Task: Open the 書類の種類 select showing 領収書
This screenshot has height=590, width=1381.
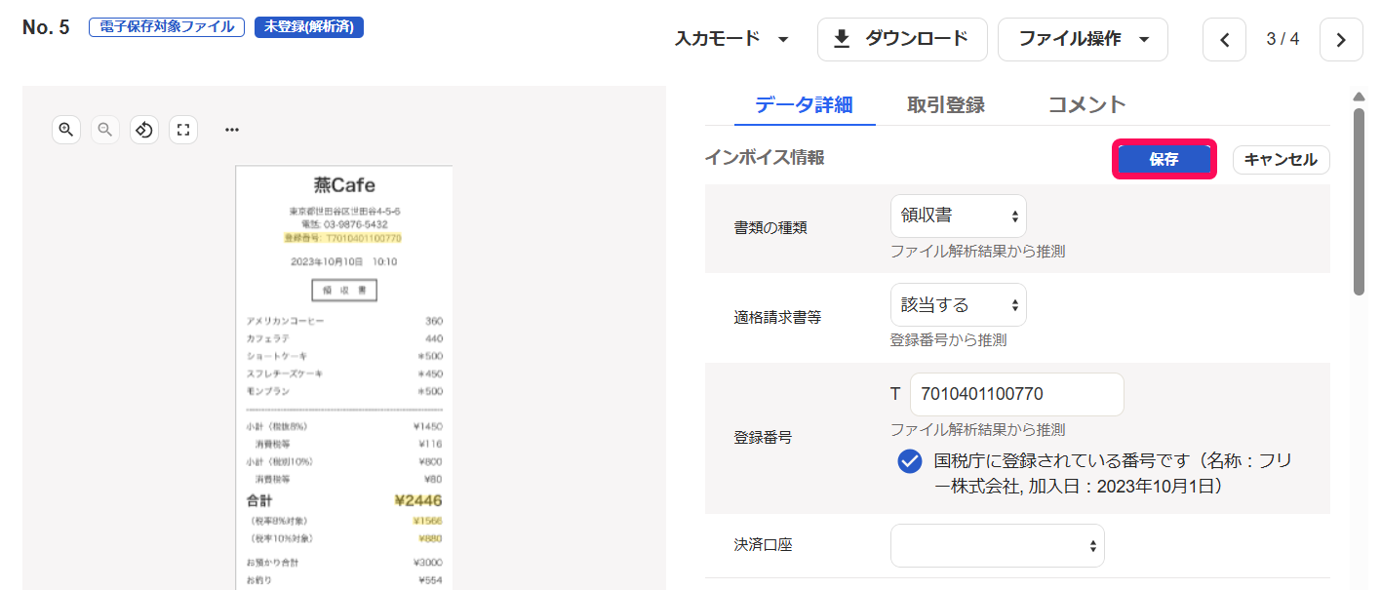Action: 959,216
